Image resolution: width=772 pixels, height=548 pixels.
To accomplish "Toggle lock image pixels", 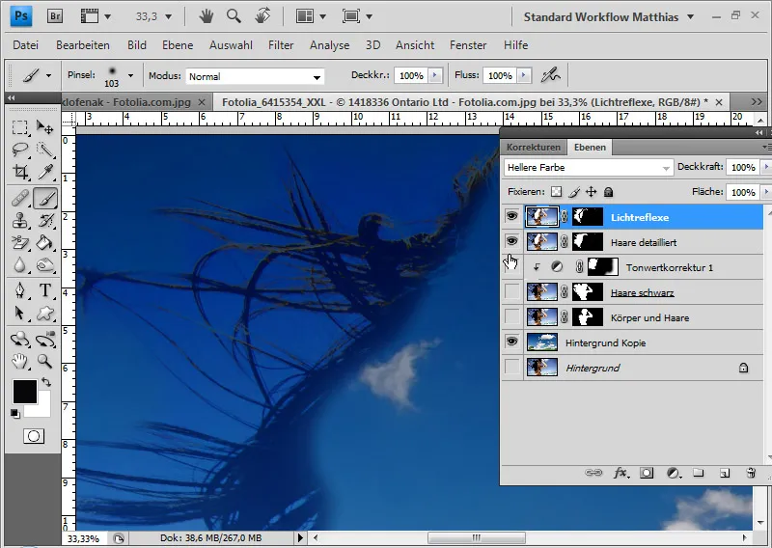I will coord(574,192).
